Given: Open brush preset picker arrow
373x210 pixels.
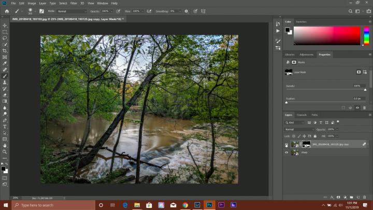Looking at the screenshot, I should [35, 11].
